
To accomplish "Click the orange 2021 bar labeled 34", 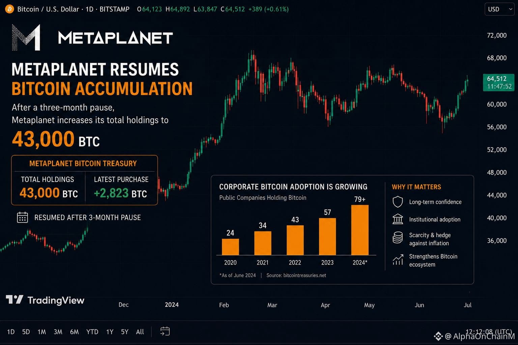I will (263, 243).
